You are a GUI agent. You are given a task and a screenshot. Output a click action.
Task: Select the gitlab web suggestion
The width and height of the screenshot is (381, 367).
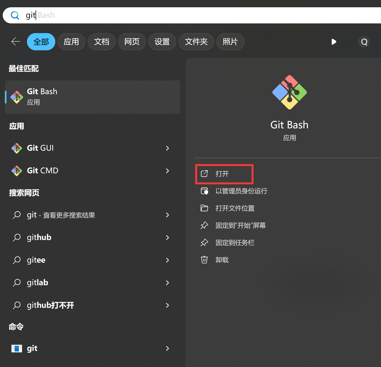92,283
